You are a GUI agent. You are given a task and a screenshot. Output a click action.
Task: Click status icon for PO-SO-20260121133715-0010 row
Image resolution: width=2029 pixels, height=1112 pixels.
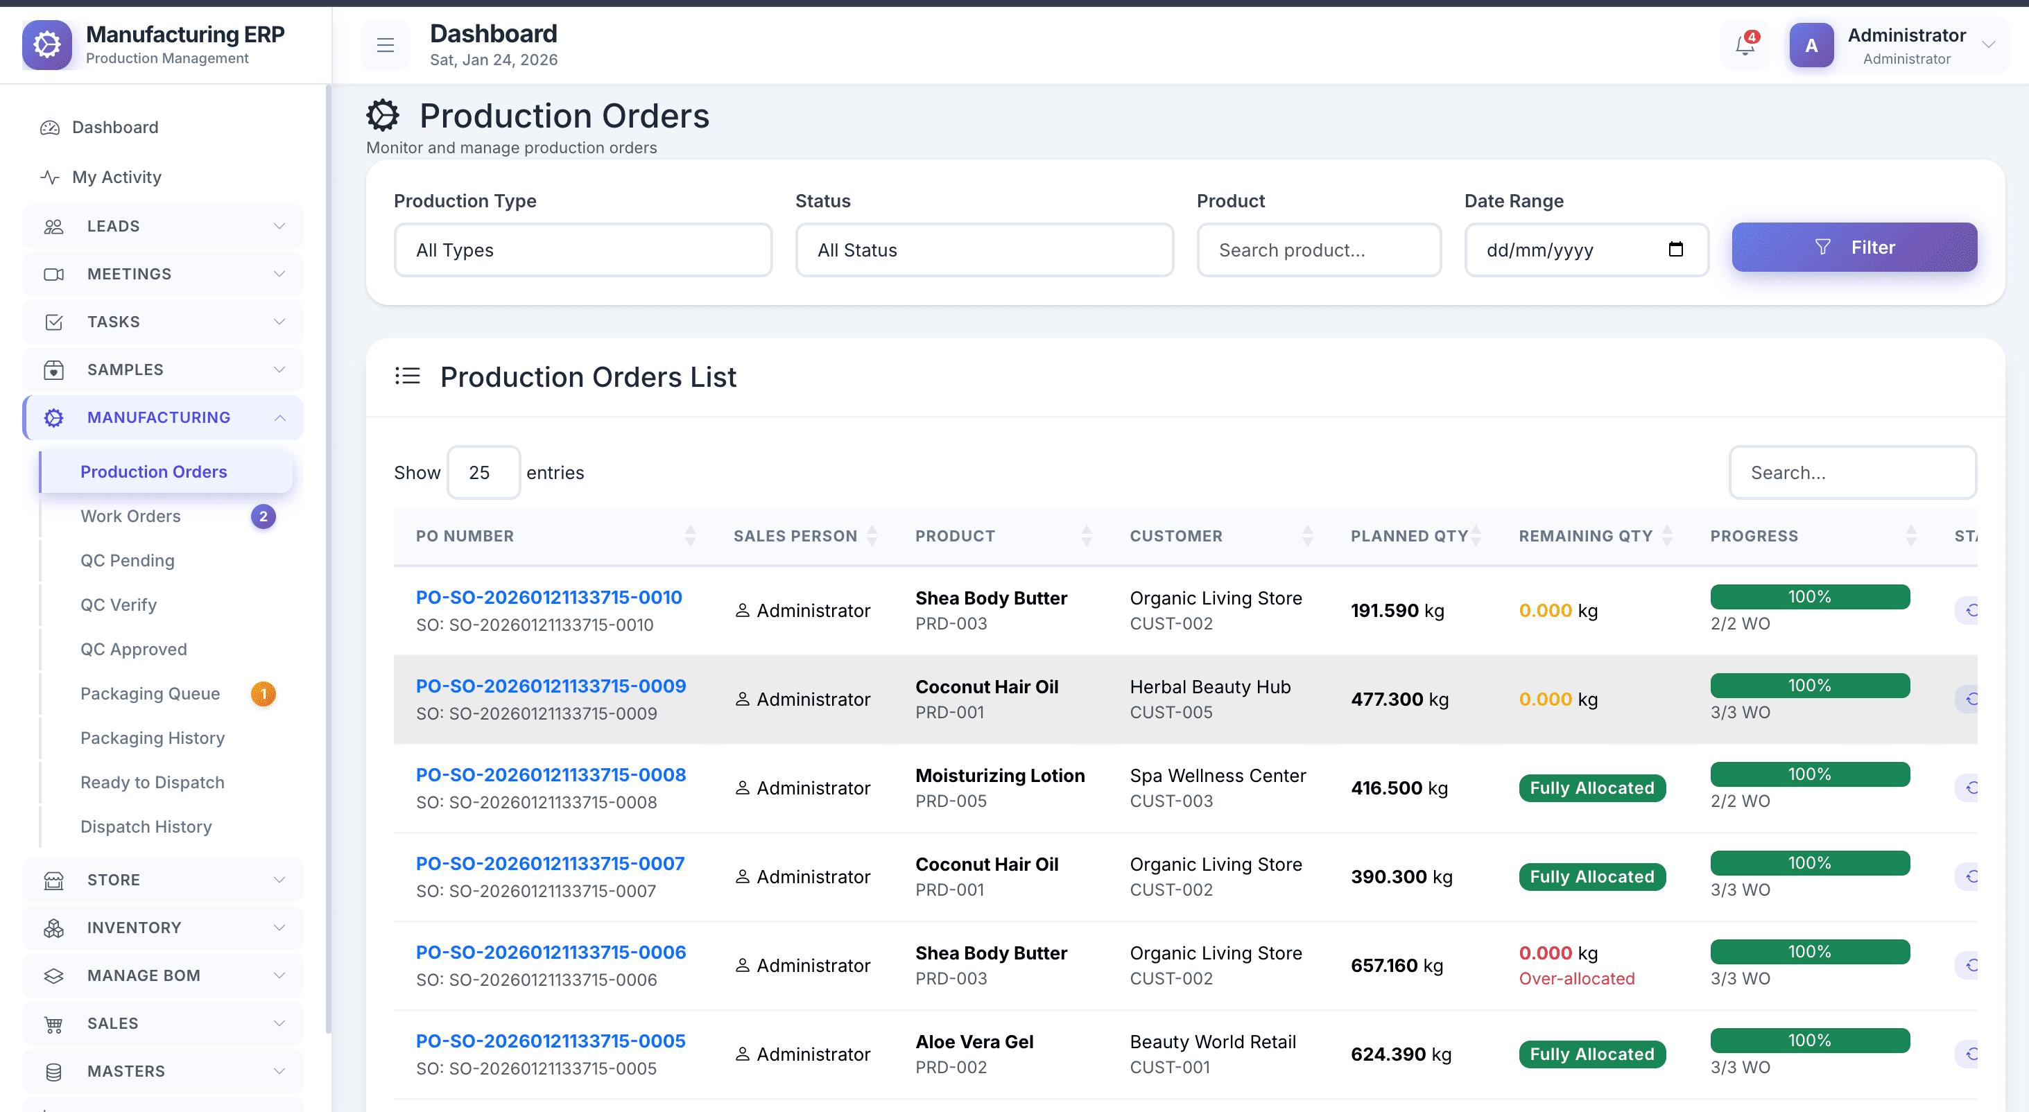click(1969, 610)
